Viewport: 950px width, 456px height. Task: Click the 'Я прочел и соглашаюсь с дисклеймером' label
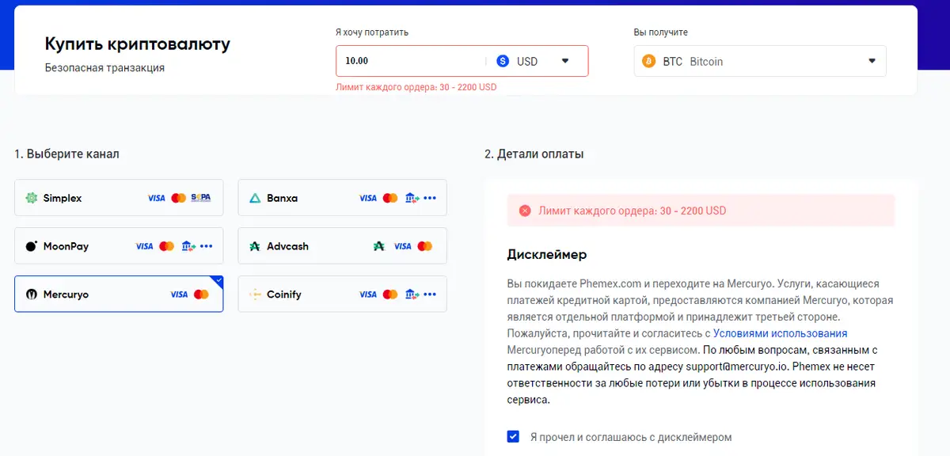pyautogui.click(x=631, y=437)
